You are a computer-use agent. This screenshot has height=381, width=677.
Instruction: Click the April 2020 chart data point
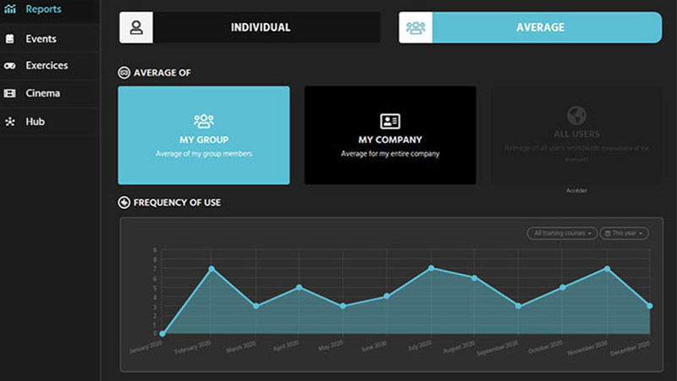pos(300,287)
